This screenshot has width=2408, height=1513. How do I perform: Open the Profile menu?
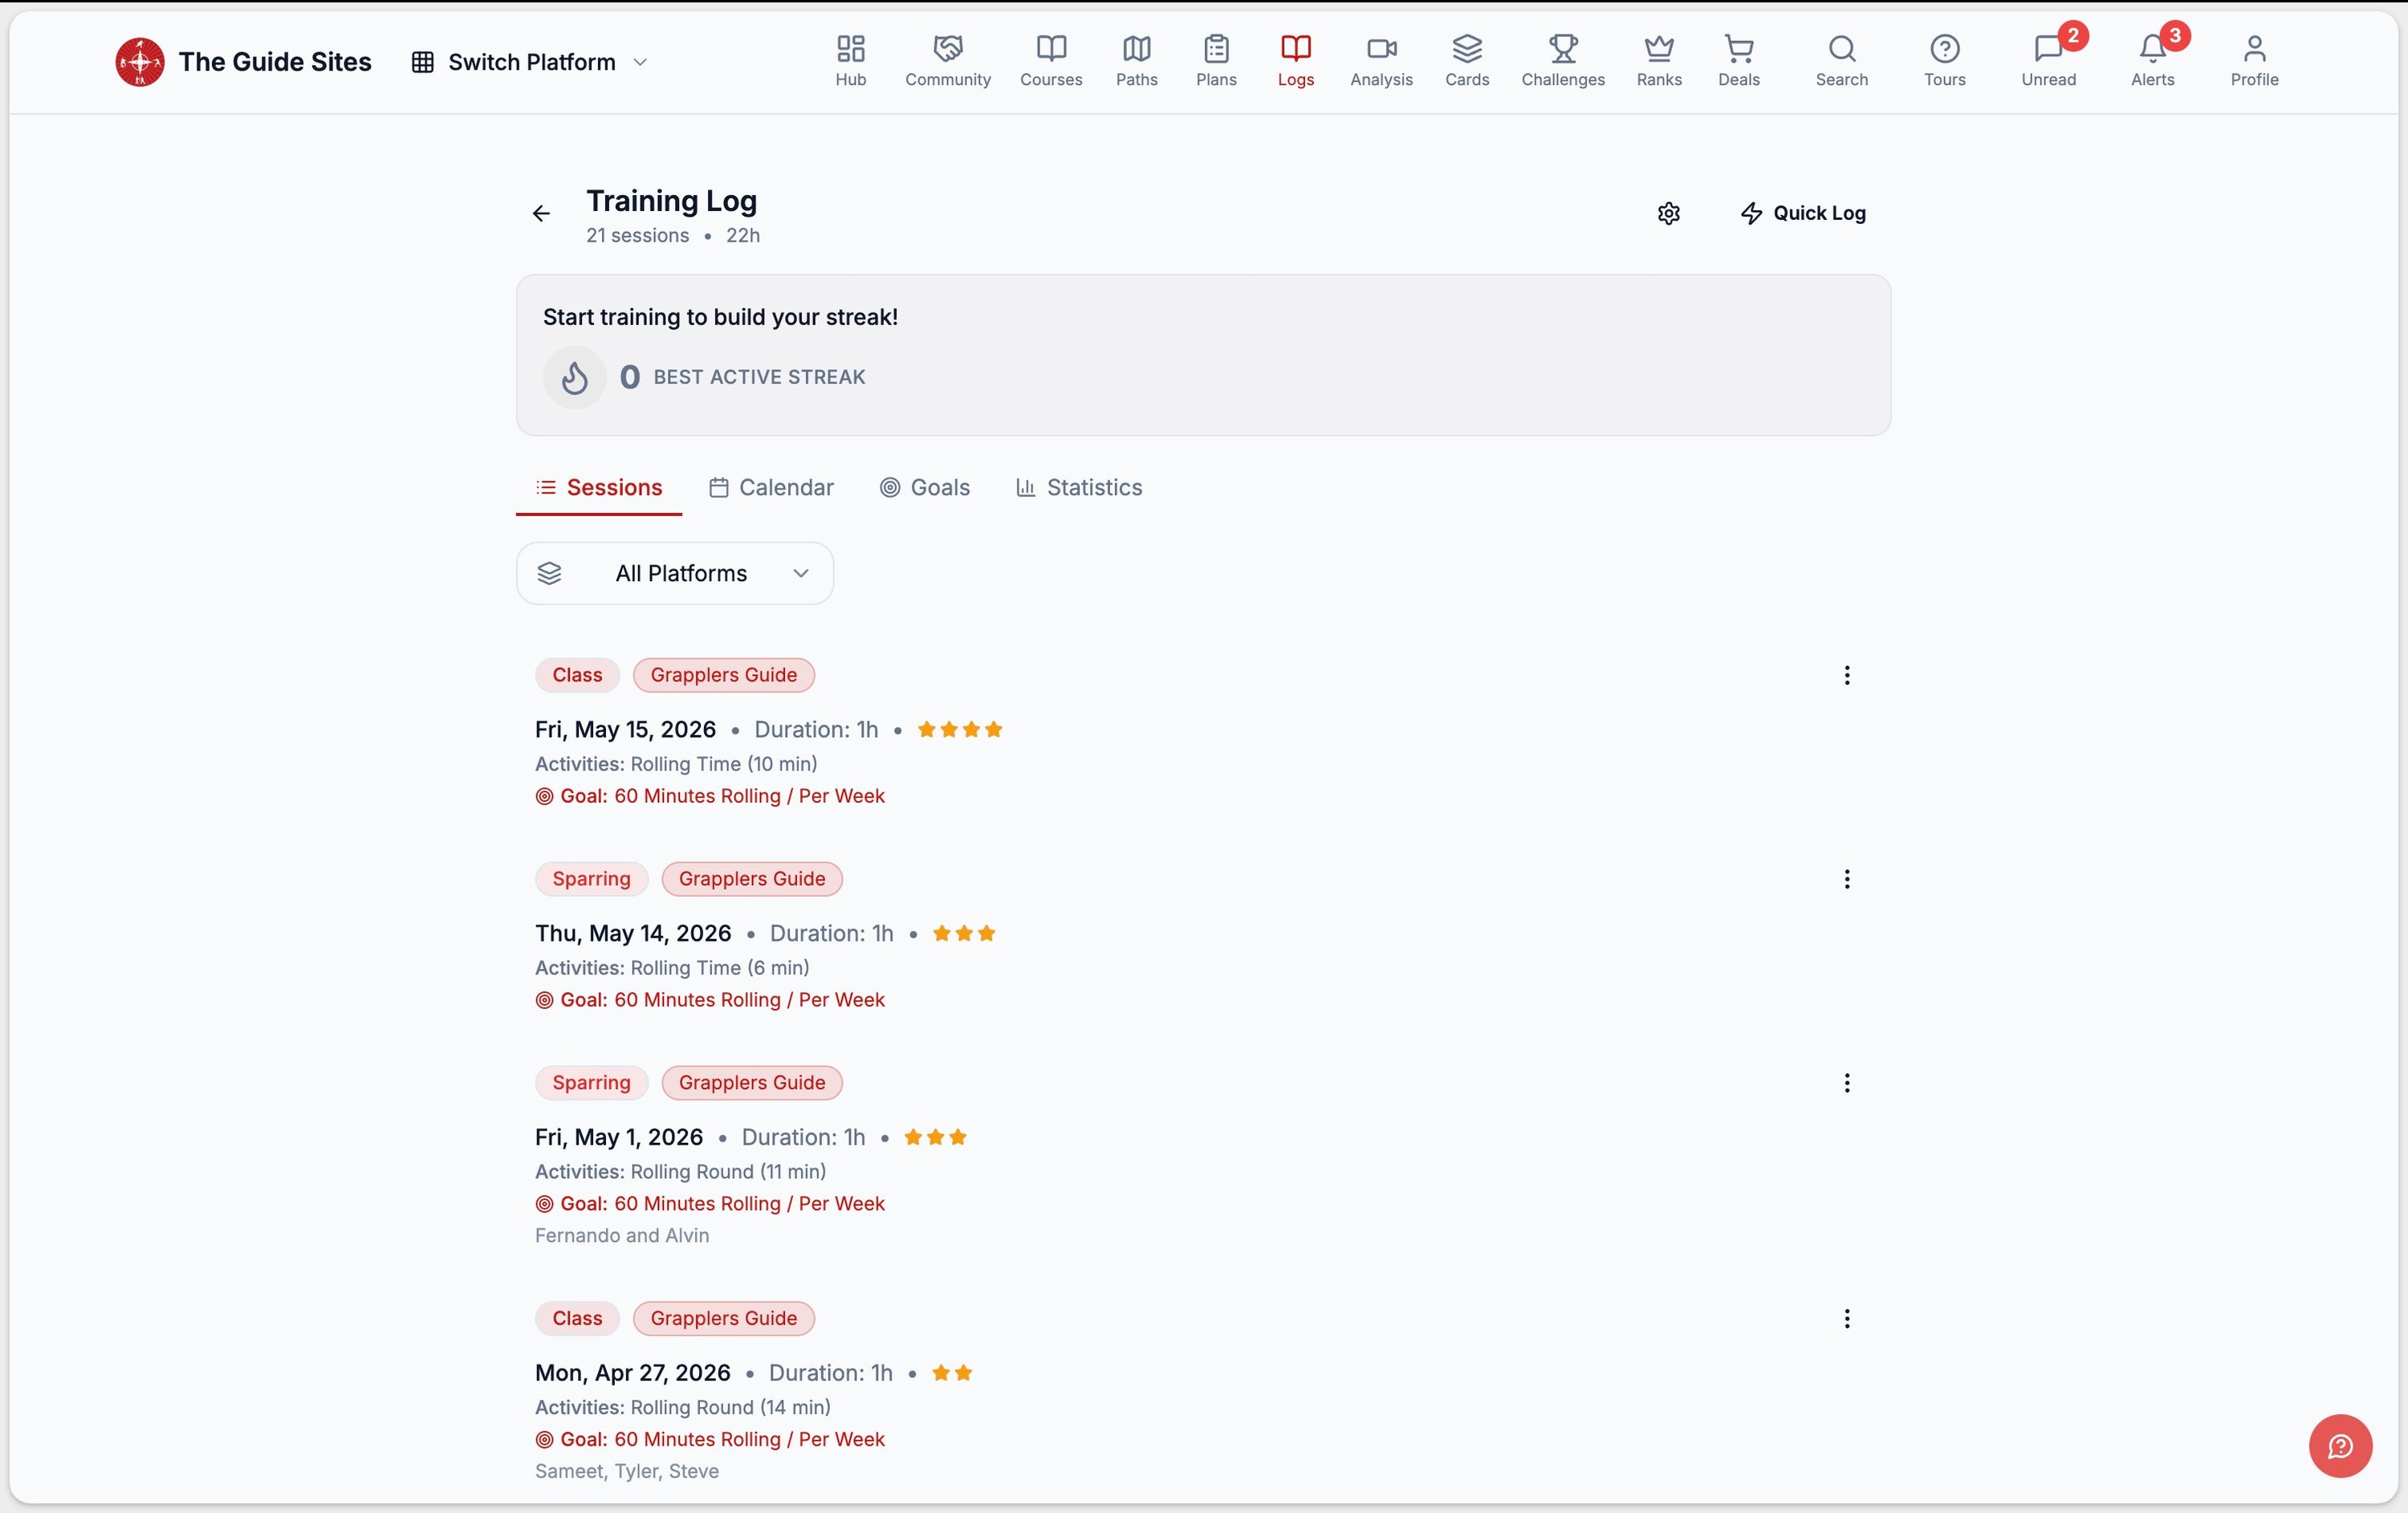point(2254,61)
